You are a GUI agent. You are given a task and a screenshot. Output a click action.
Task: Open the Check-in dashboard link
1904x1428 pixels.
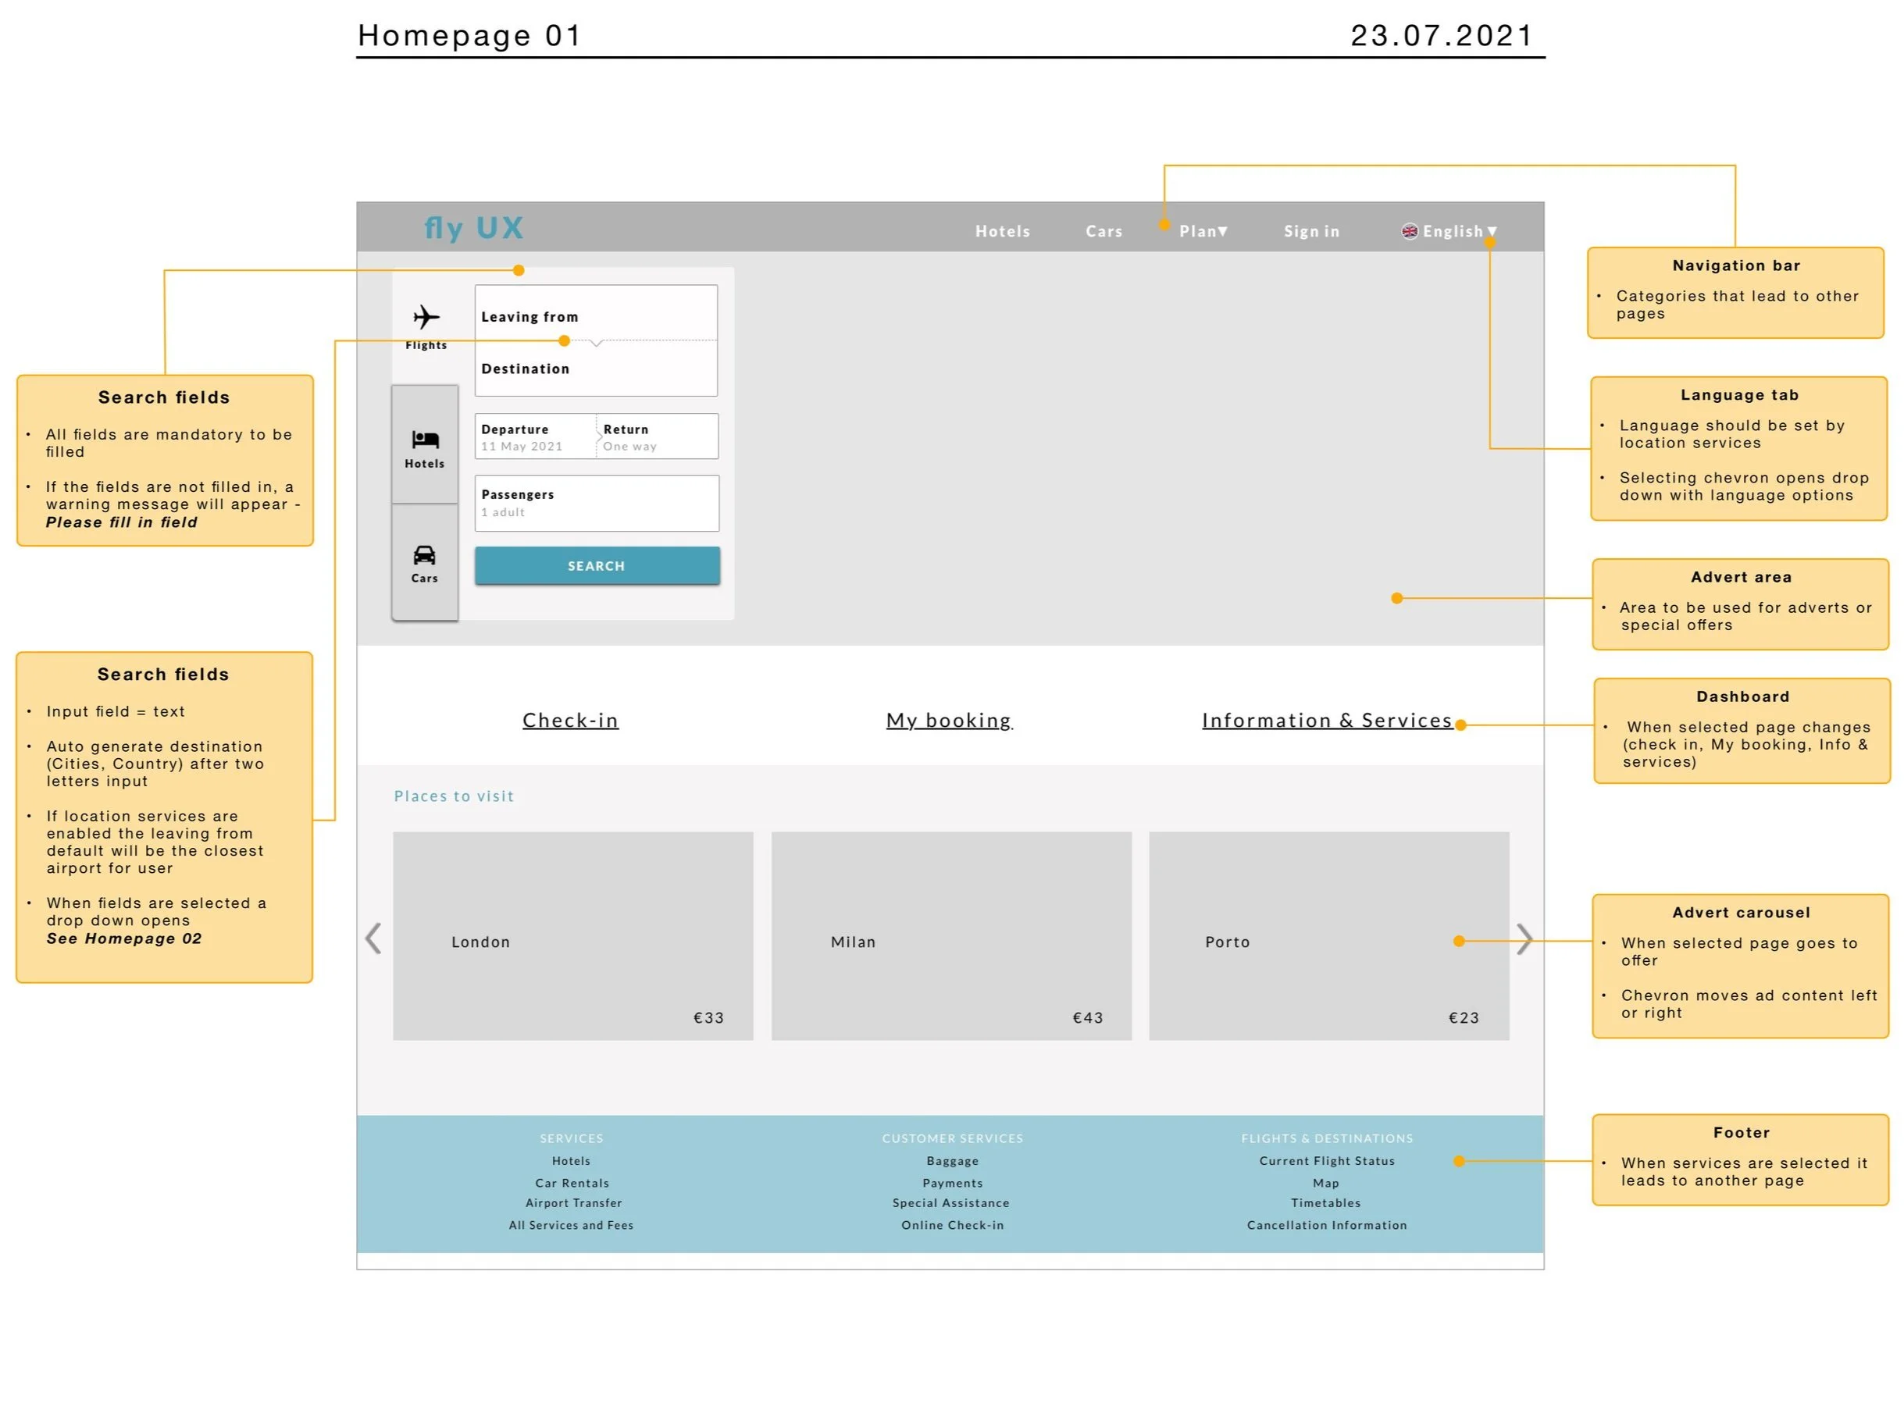(x=571, y=721)
